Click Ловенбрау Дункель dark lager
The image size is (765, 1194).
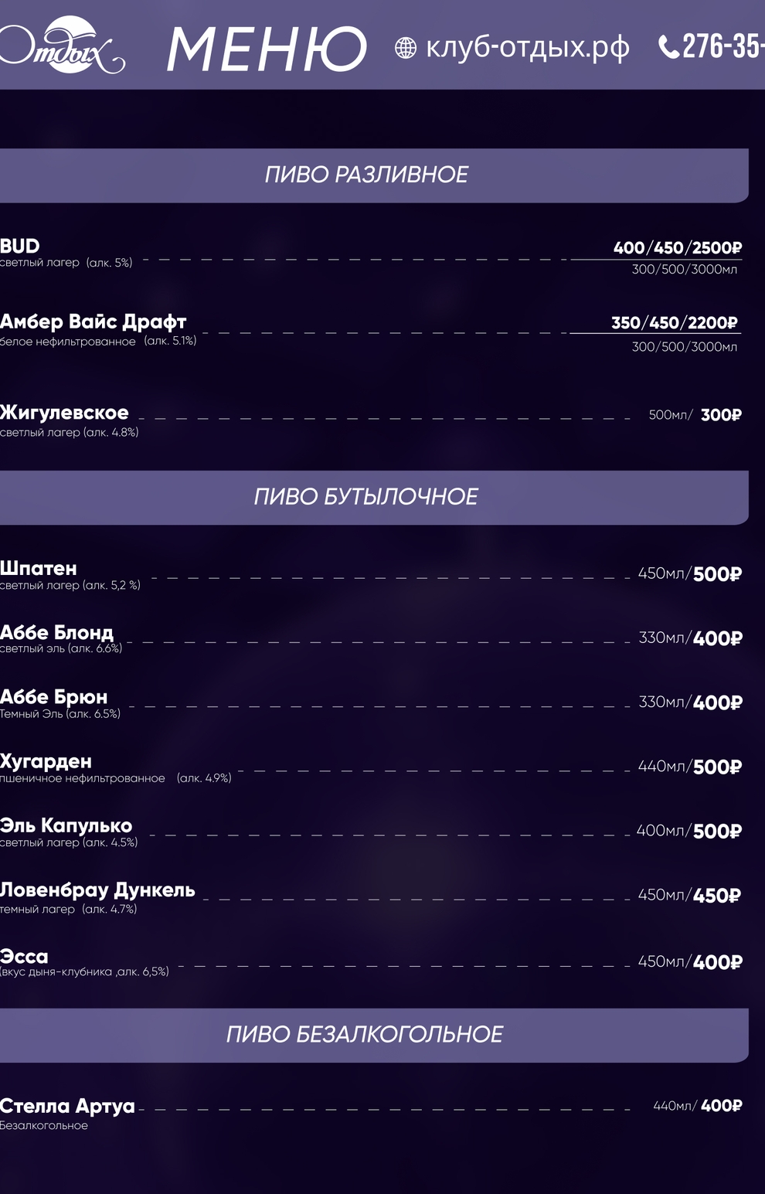98,890
